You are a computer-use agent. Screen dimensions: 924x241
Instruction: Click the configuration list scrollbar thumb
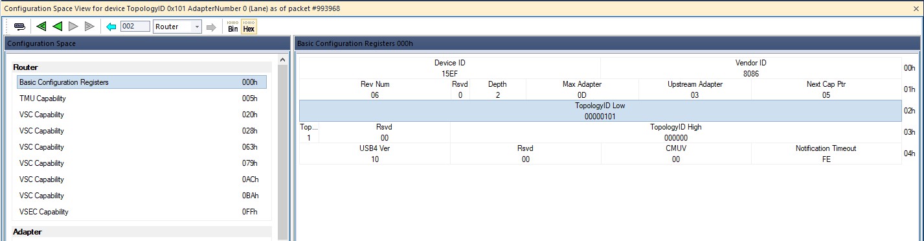pyautogui.click(x=282, y=152)
